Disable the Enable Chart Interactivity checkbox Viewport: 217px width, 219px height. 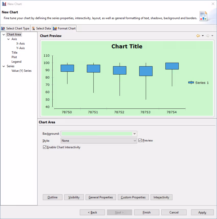coord(45,147)
